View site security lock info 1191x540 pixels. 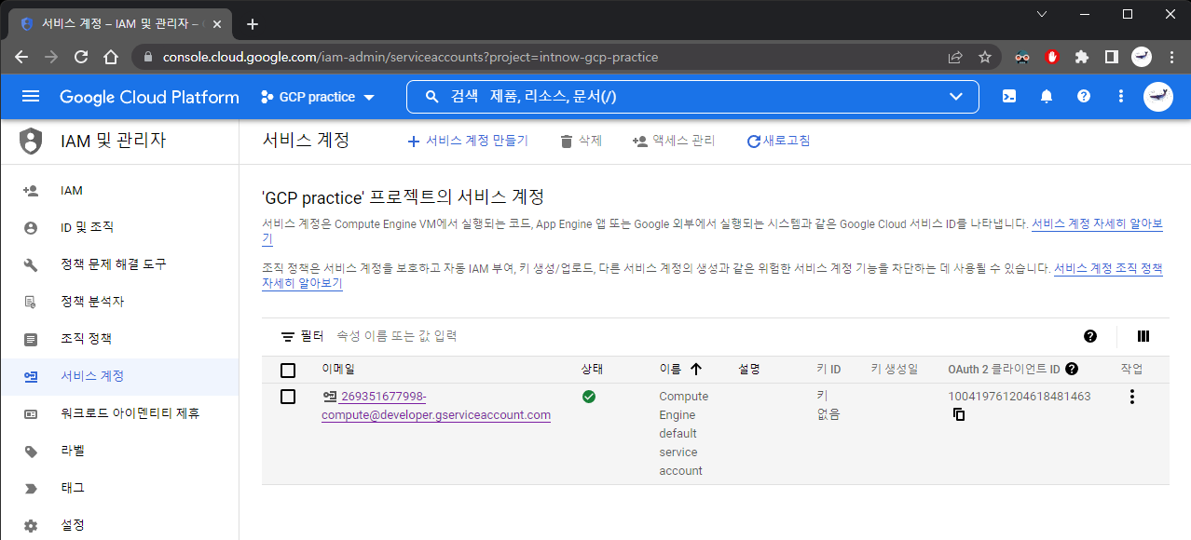coord(147,57)
